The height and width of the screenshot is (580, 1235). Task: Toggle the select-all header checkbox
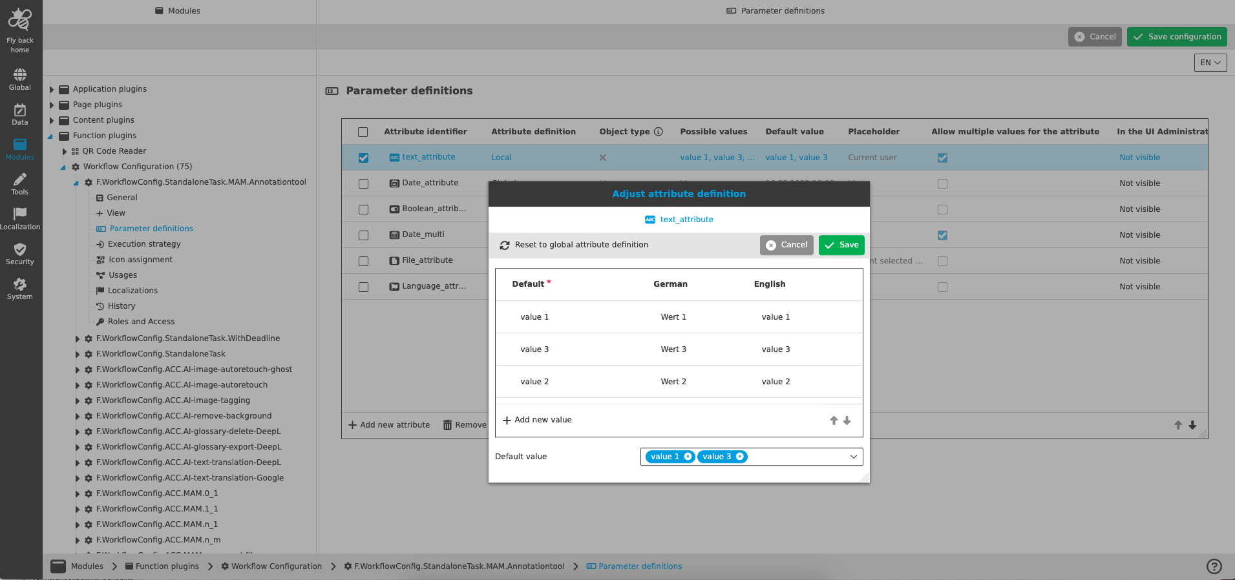click(363, 132)
